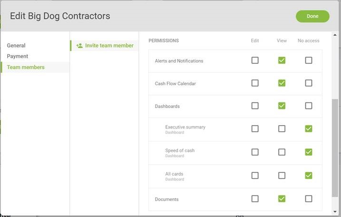Open the Payment section
Image resolution: width=341 pixels, height=217 pixels.
18,56
